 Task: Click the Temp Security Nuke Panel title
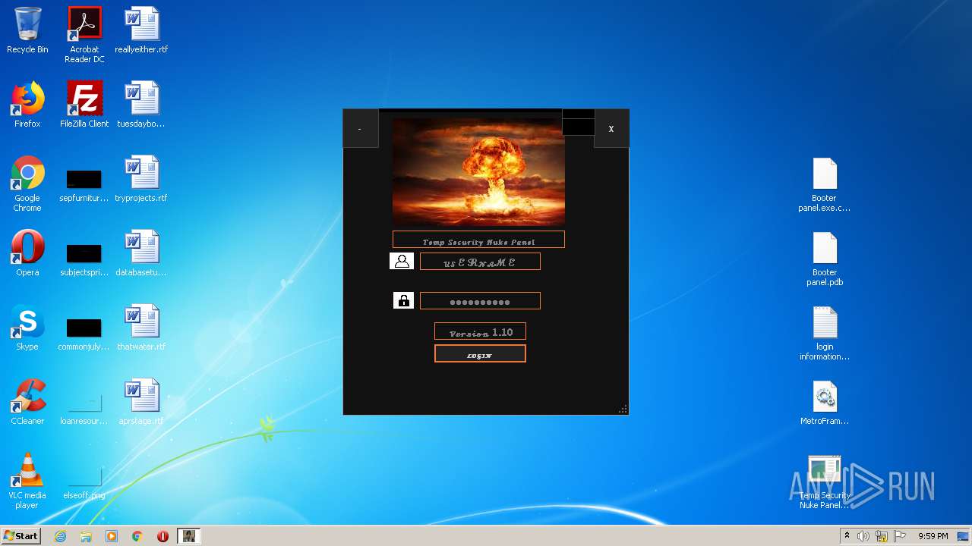[478, 240]
